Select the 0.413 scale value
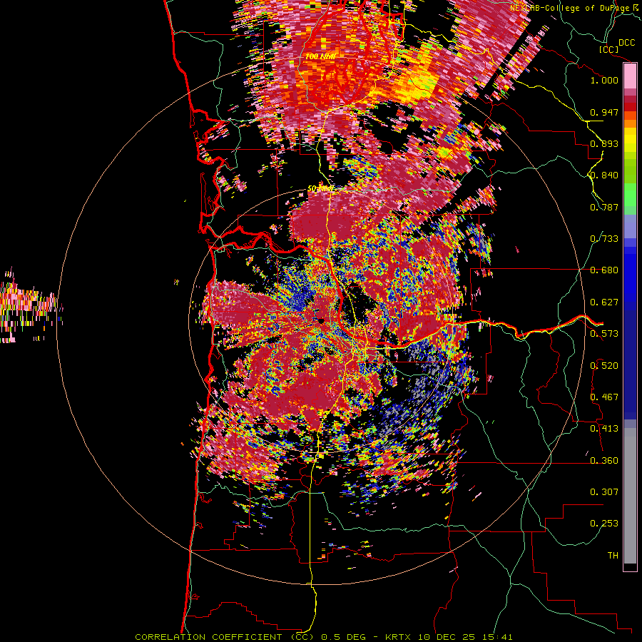Viewport: 642px width, 642px height. coord(604,429)
